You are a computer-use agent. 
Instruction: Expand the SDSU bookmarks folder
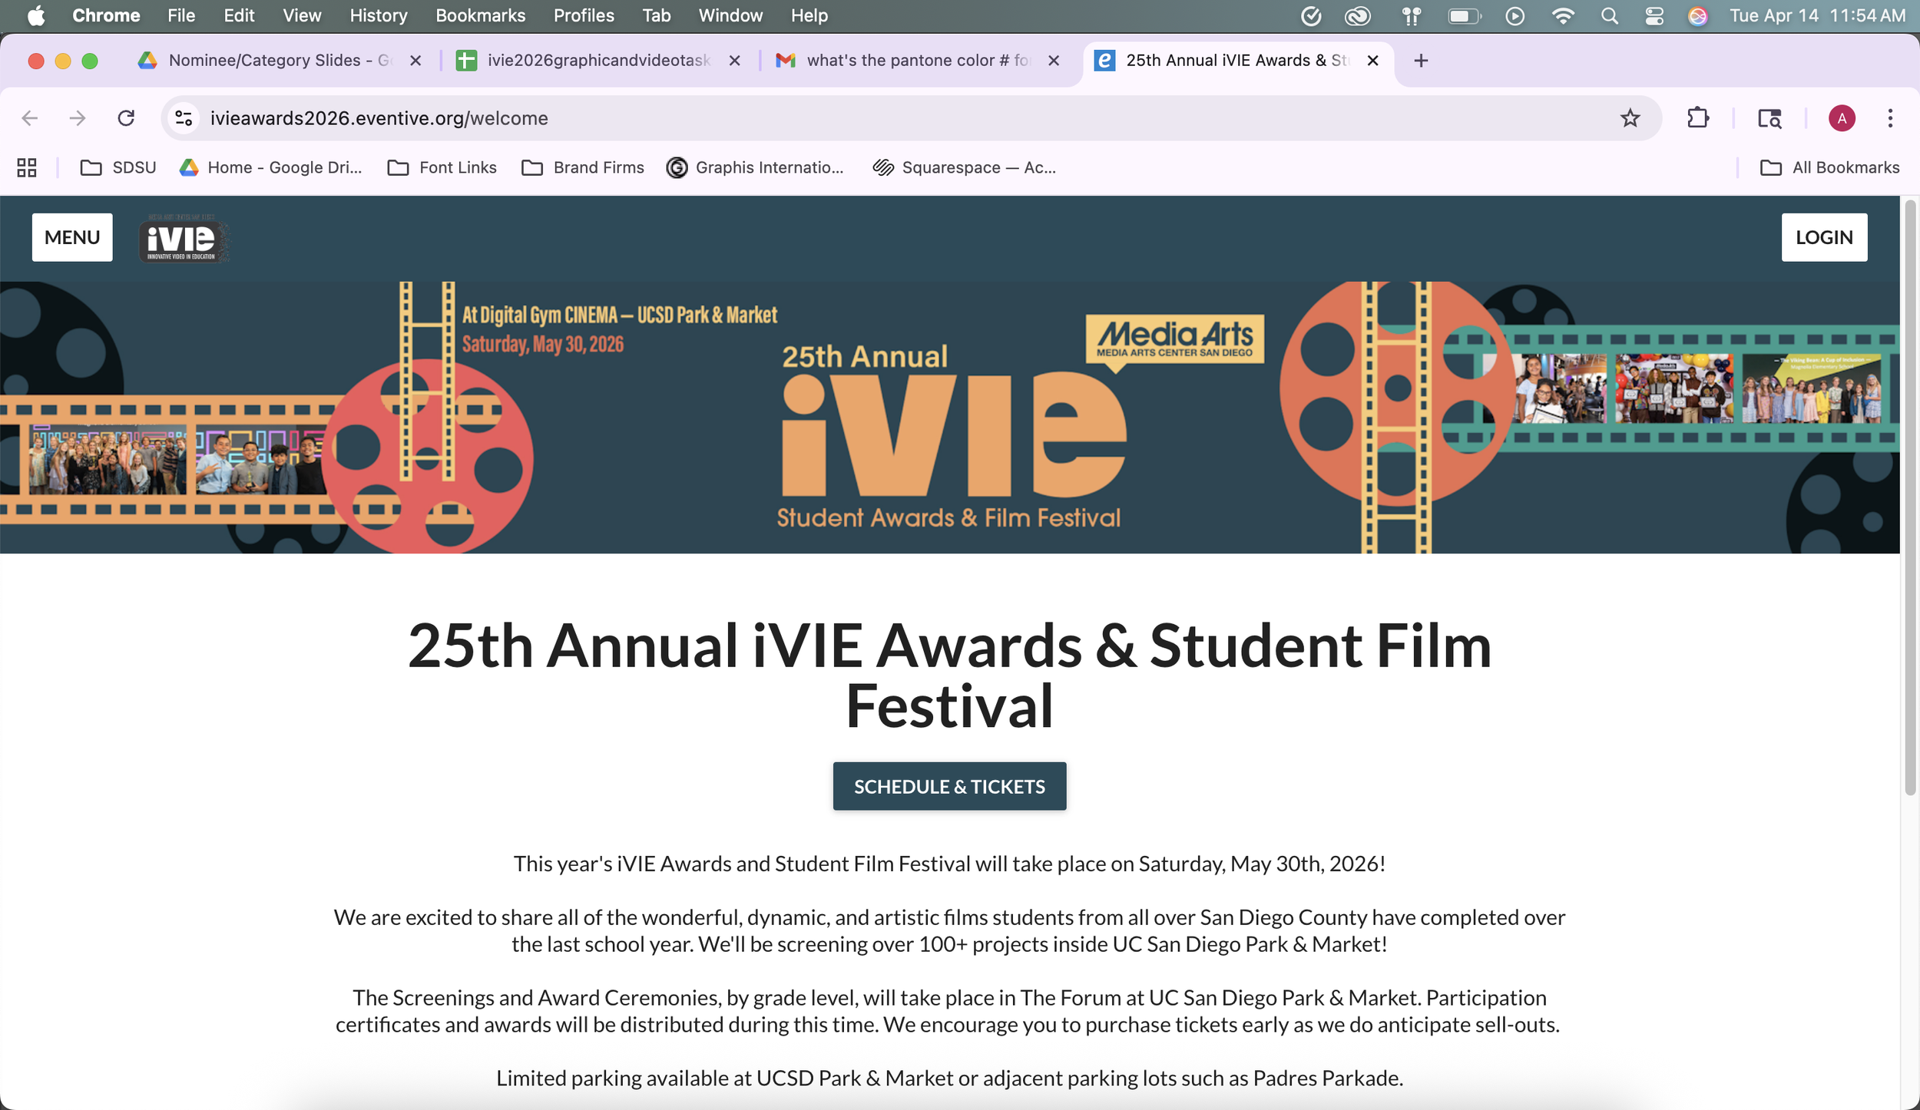coord(118,167)
